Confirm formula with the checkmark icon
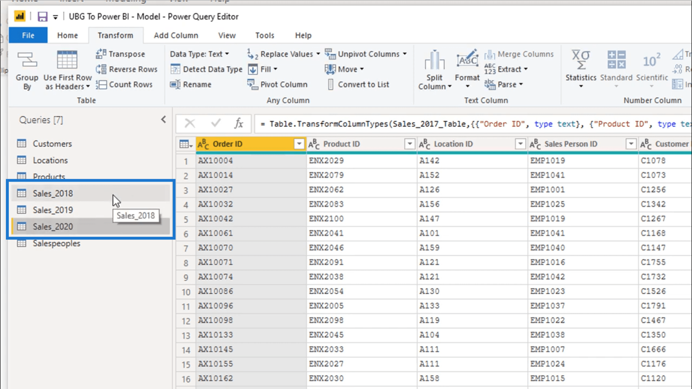 (x=216, y=124)
